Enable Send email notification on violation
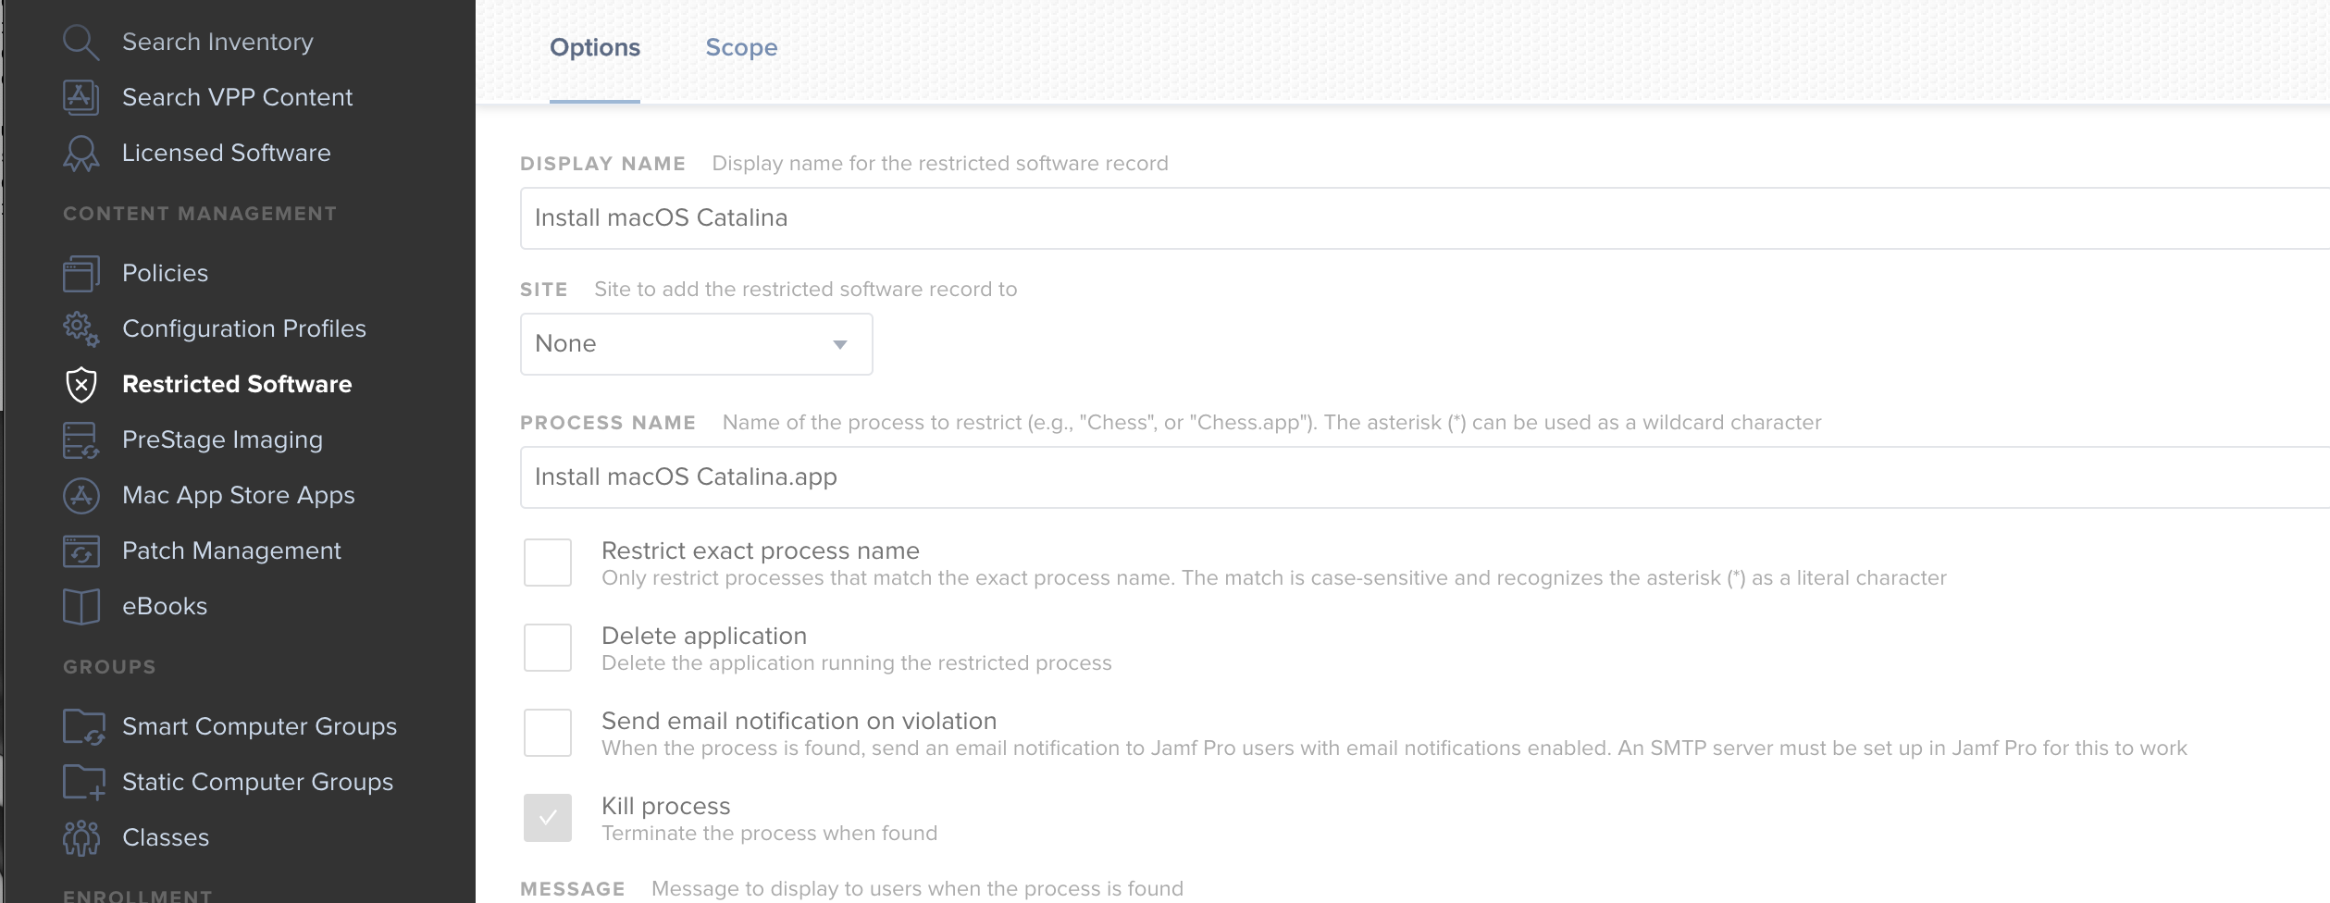The width and height of the screenshot is (2330, 903). [548, 733]
